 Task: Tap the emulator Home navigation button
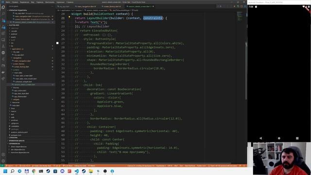click(279, 138)
